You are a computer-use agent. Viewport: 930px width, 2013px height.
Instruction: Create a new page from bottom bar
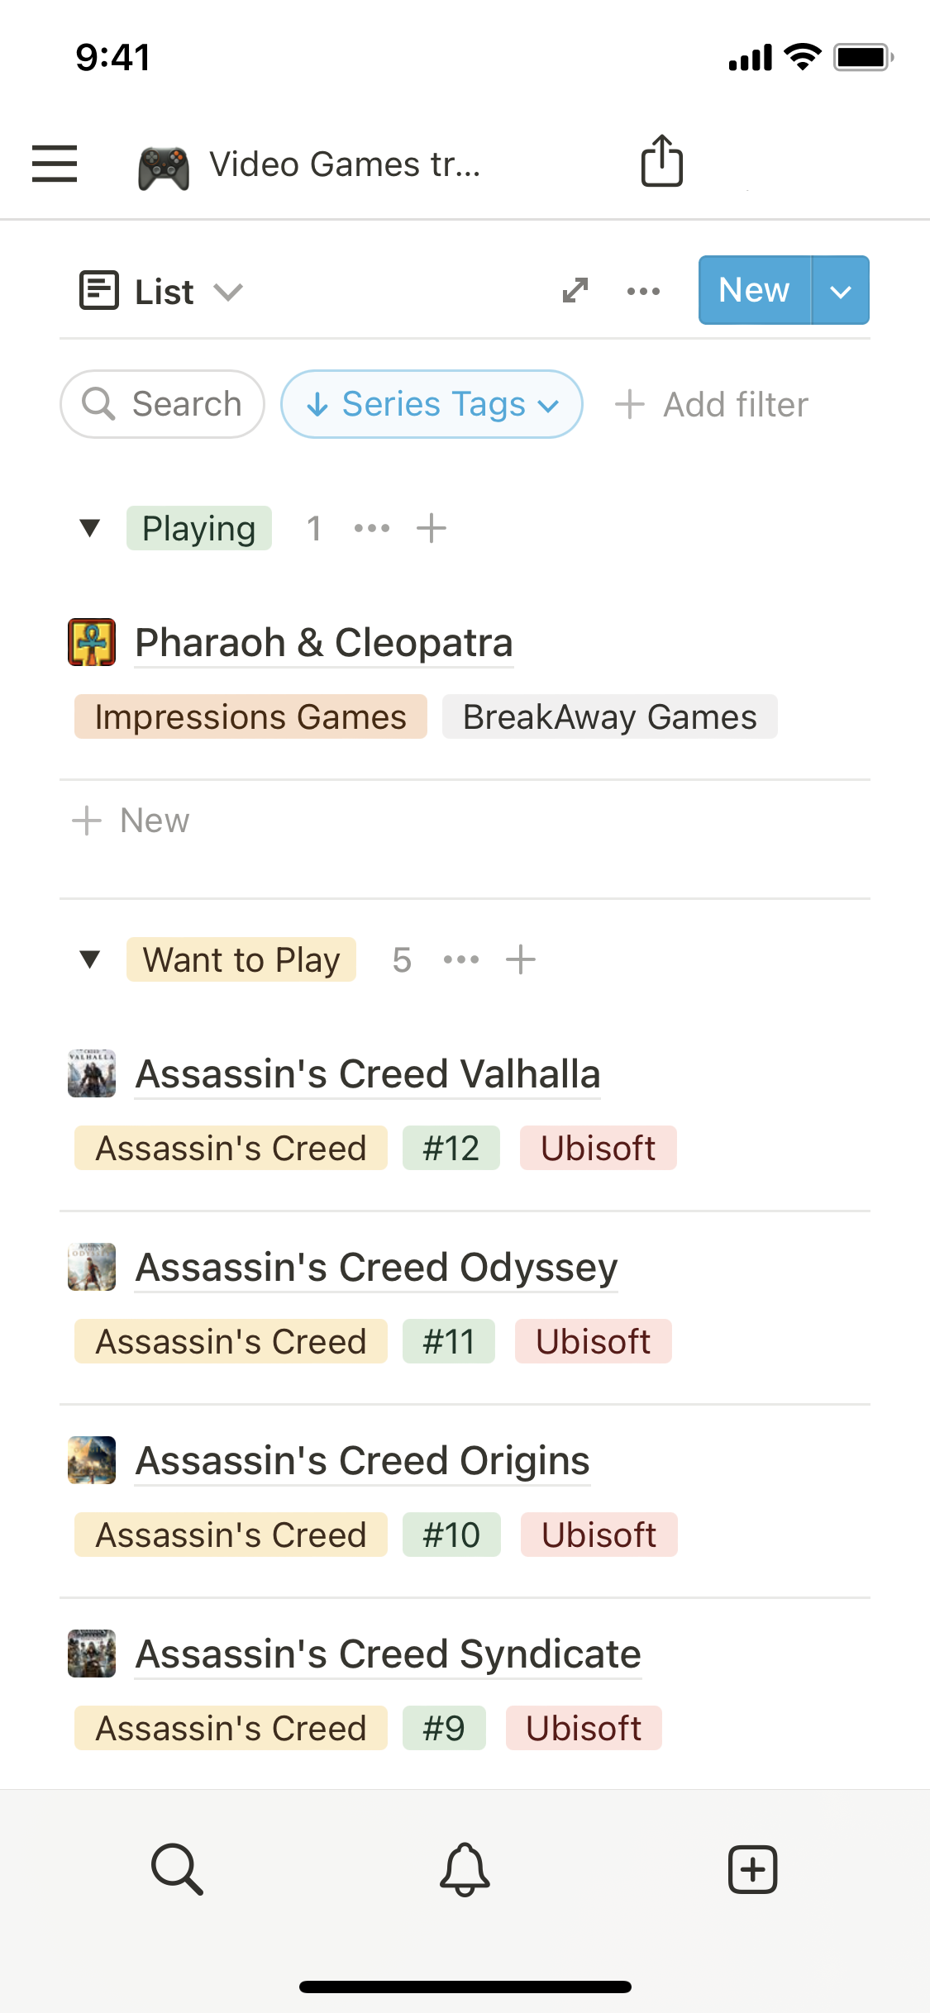(x=752, y=1868)
